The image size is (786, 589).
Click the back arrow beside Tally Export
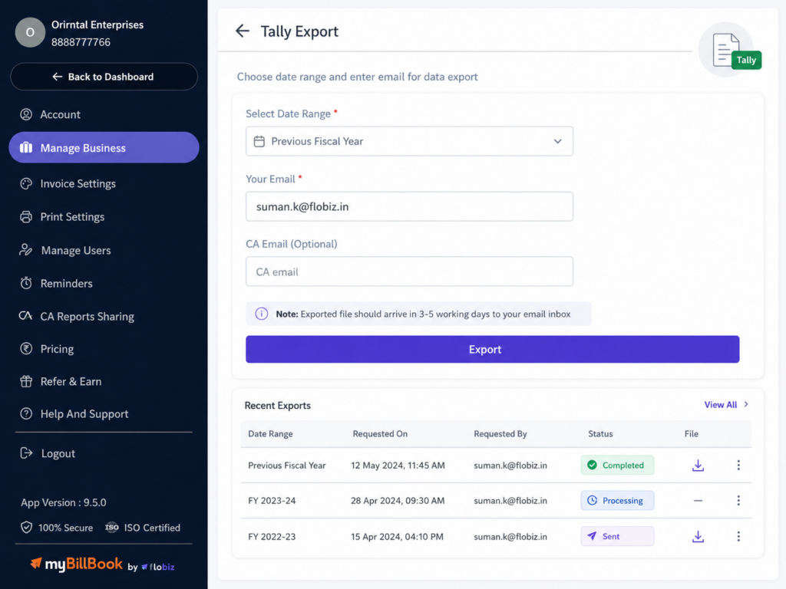tap(242, 31)
